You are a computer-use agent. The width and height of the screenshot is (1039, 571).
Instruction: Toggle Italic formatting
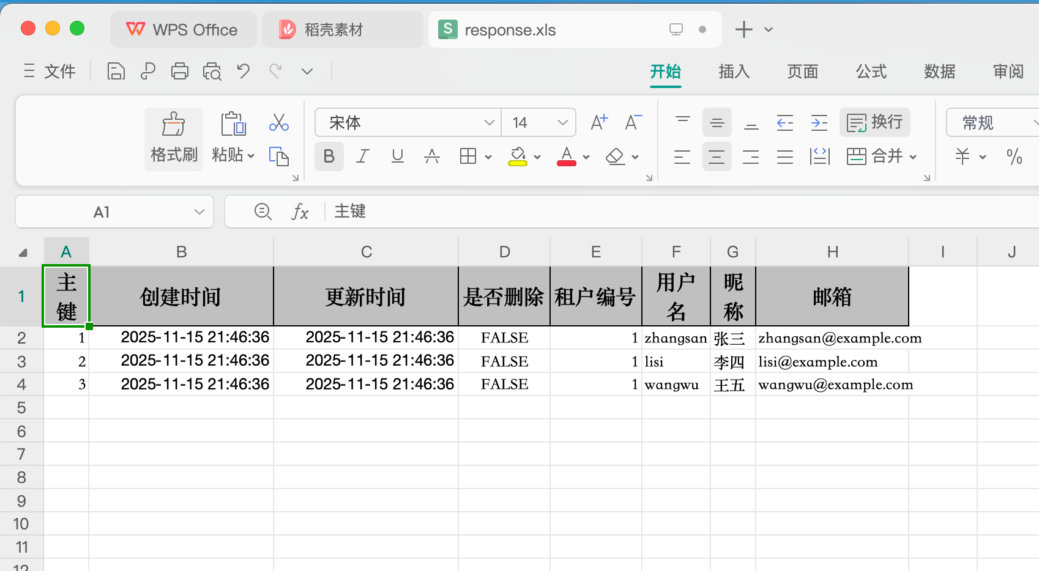363,157
